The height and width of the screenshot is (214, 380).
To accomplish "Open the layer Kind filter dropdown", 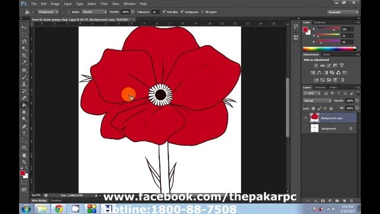I will (x=312, y=93).
